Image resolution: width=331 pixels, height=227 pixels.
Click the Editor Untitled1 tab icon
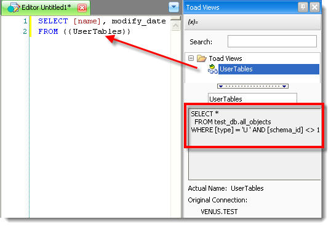coord(14,7)
